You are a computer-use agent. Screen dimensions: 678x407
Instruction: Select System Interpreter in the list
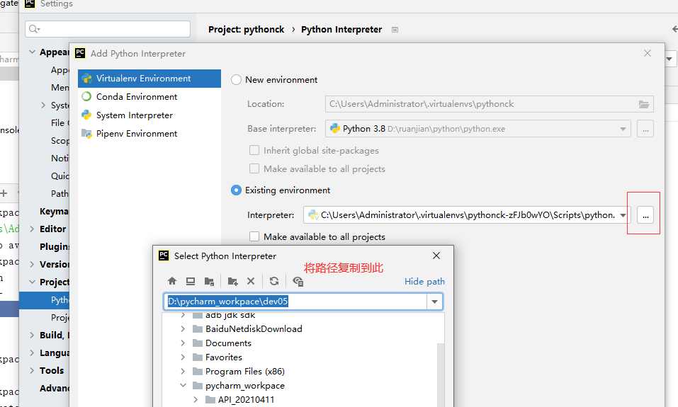coord(149,115)
